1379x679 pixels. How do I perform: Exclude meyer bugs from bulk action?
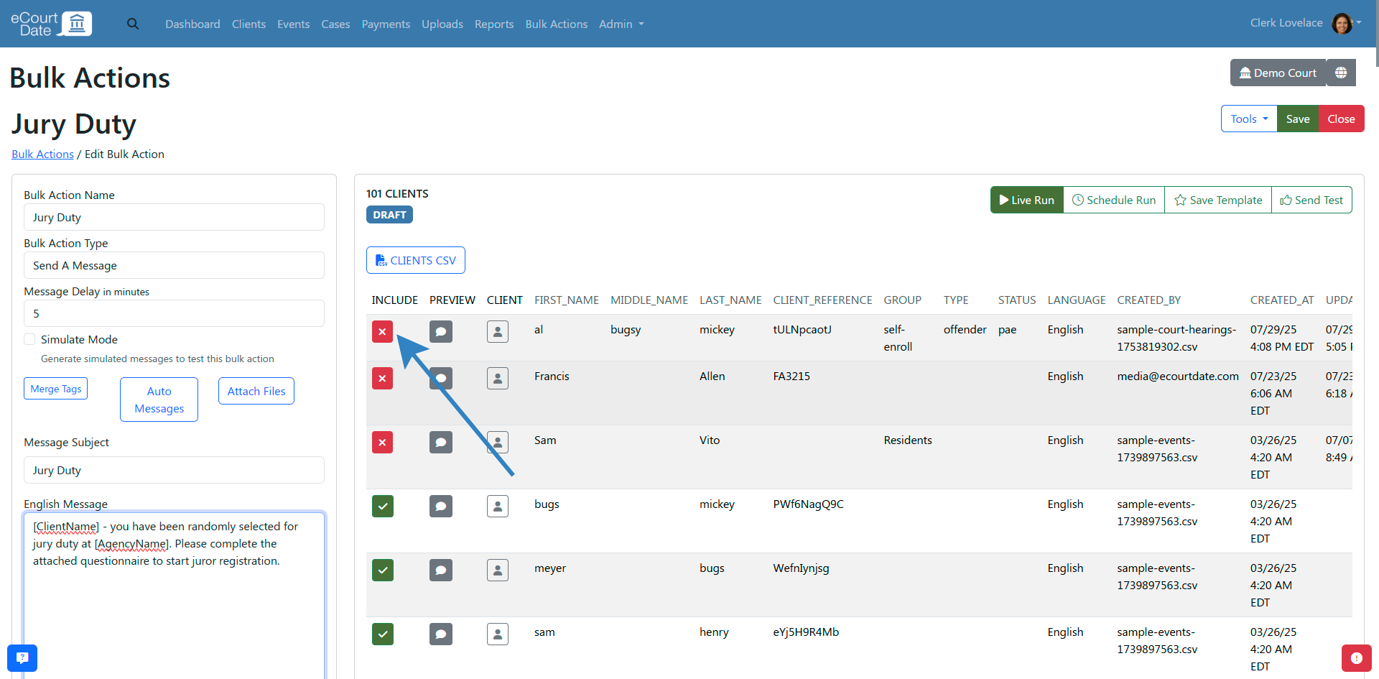coord(383,570)
